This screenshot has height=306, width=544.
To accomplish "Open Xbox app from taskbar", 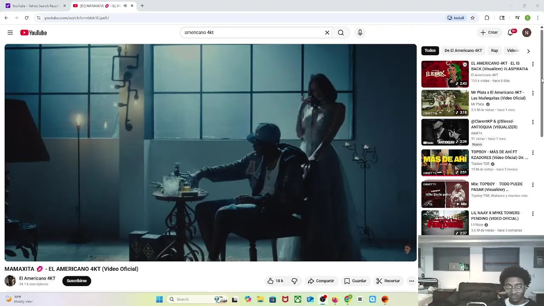I will tap(297, 299).
